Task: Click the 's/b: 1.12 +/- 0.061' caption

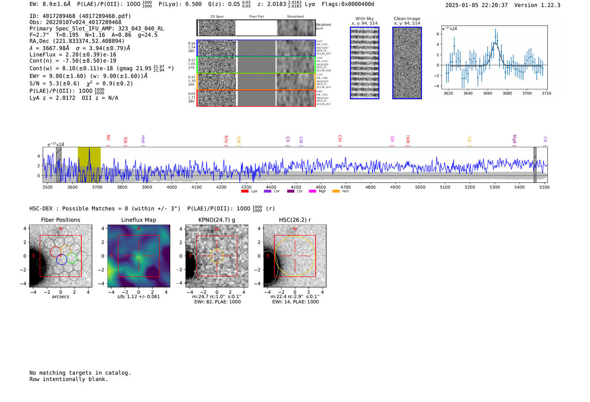Action: (139, 297)
